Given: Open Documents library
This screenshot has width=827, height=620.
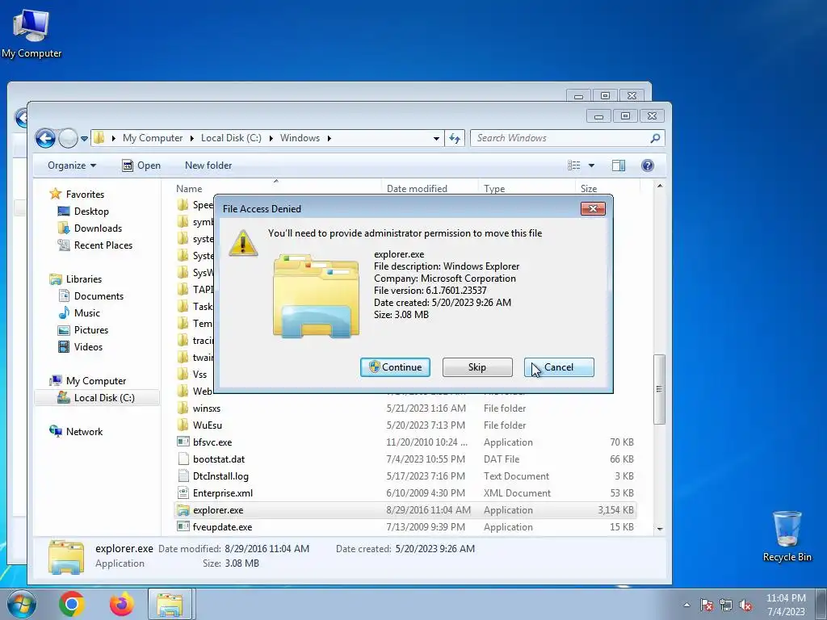Looking at the screenshot, I should tap(90, 295).
